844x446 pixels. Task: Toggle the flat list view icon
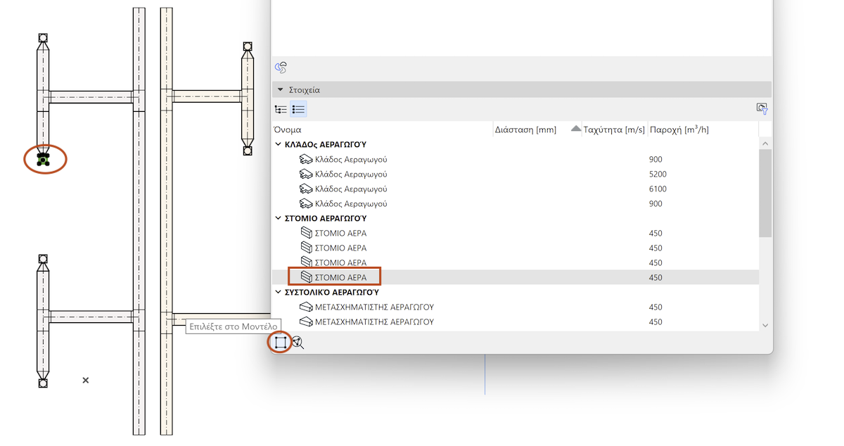coord(298,109)
